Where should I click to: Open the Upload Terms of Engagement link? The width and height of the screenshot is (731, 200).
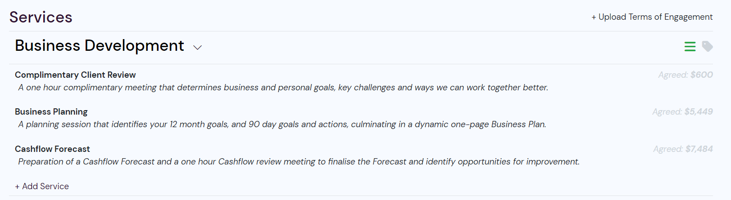point(652,17)
